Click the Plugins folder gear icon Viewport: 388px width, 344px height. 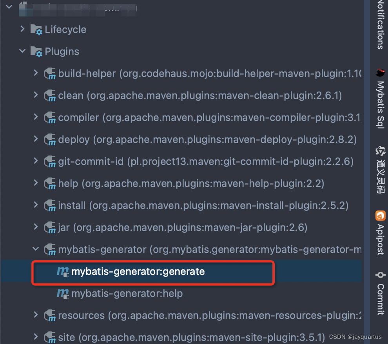click(x=36, y=51)
